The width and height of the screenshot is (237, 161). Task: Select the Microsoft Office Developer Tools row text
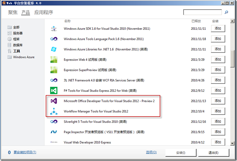click(109, 101)
